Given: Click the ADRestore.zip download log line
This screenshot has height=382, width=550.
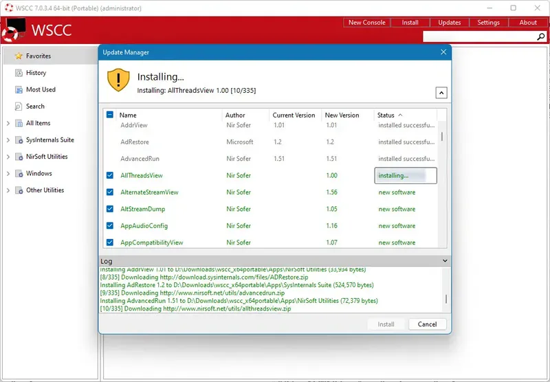Looking at the screenshot, I should [x=204, y=277].
